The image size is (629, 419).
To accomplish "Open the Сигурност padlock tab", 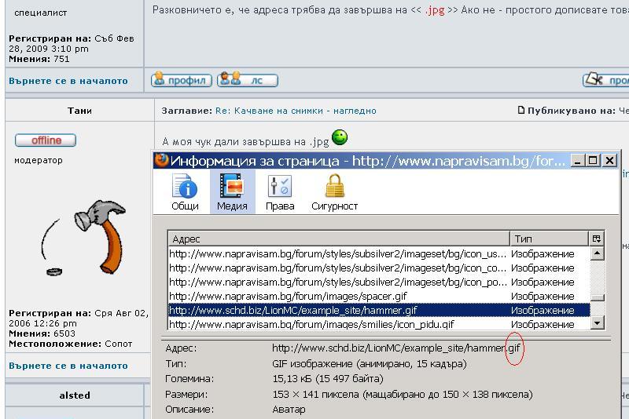I will click(334, 192).
